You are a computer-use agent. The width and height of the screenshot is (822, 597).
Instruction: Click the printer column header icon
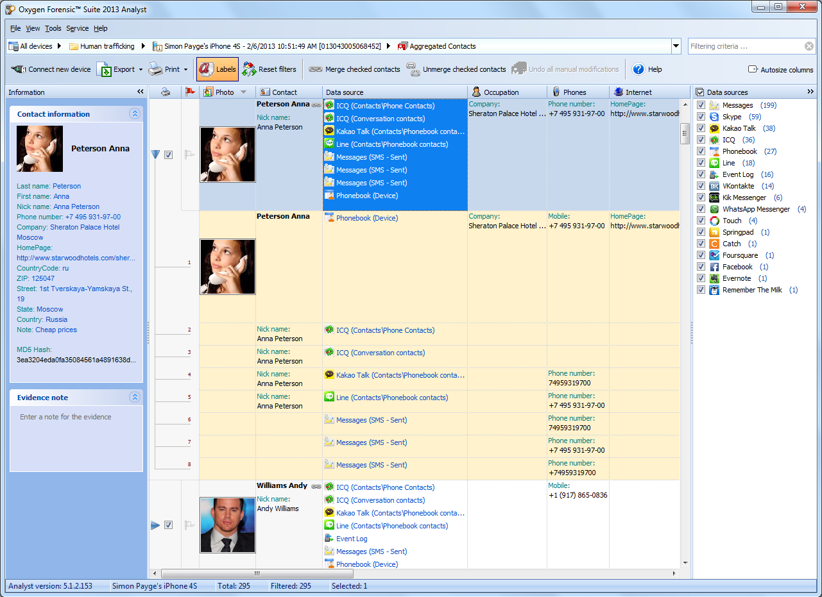click(166, 92)
